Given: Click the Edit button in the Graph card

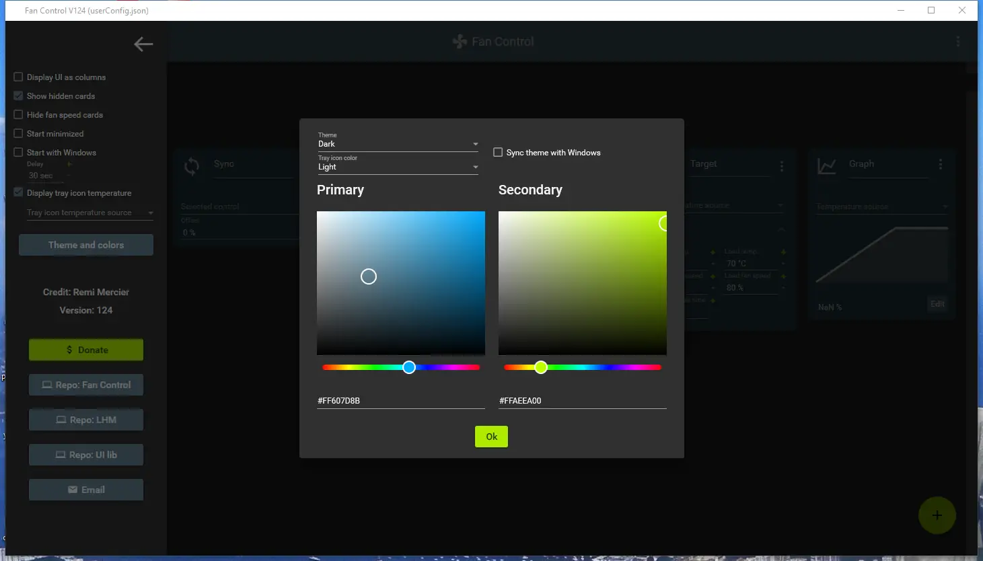Looking at the screenshot, I should (x=937, y=304).
